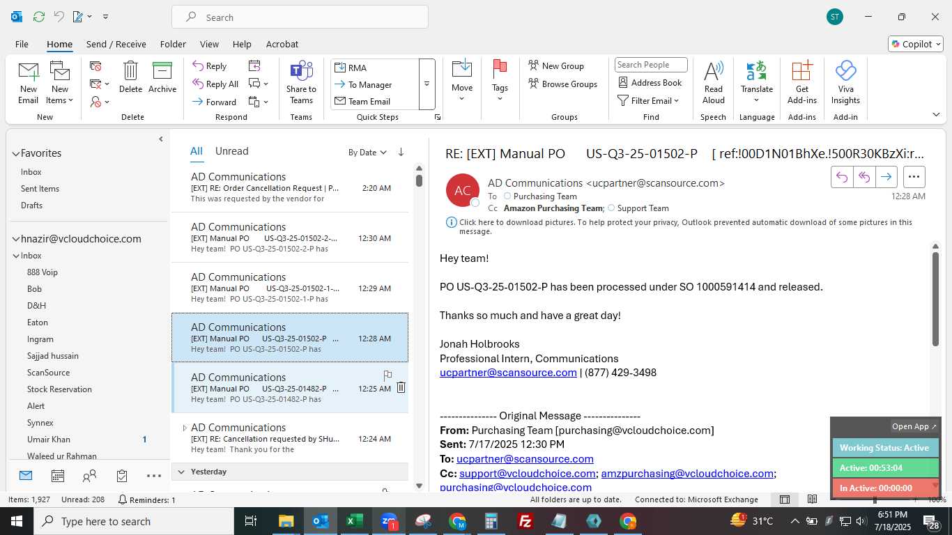This screenshot has width=952, height=535.
Task: Open the Move dropdown
Action: click(462, 82)
